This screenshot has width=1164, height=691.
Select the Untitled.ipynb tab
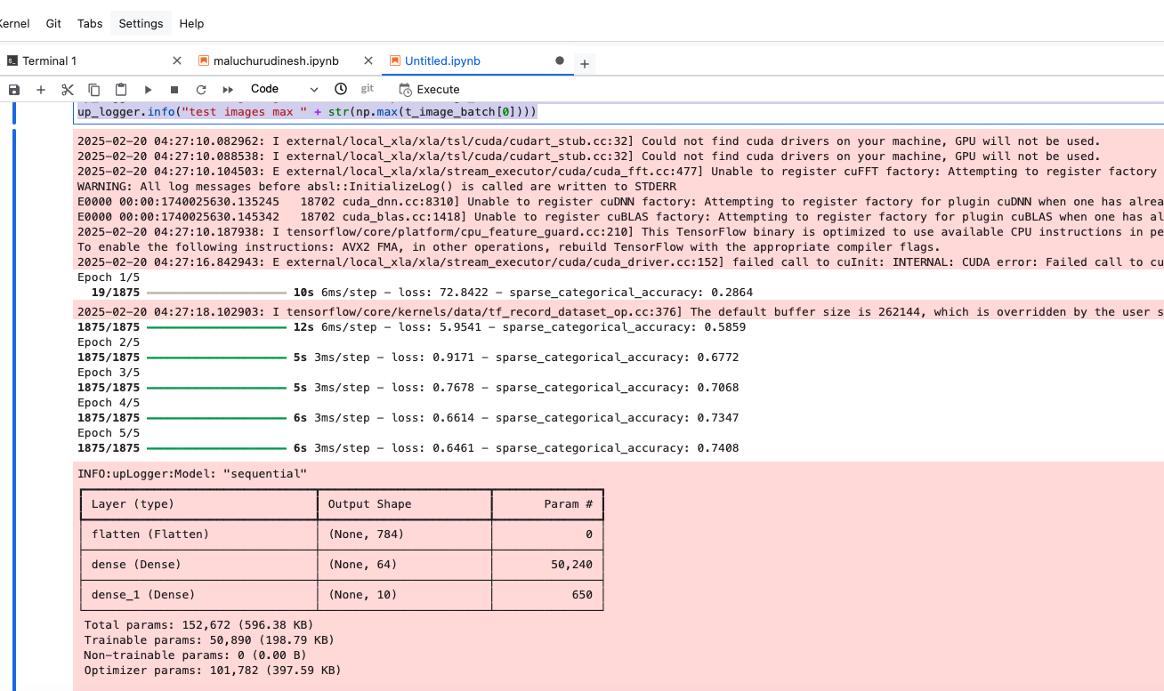point(442,60)
